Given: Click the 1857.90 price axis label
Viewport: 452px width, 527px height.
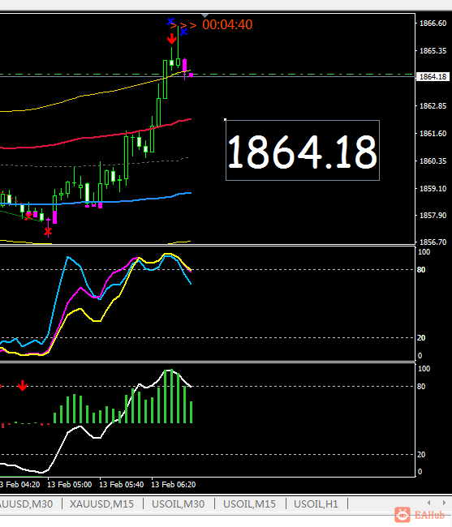Looking at the screenshot, I should (433, 215).
